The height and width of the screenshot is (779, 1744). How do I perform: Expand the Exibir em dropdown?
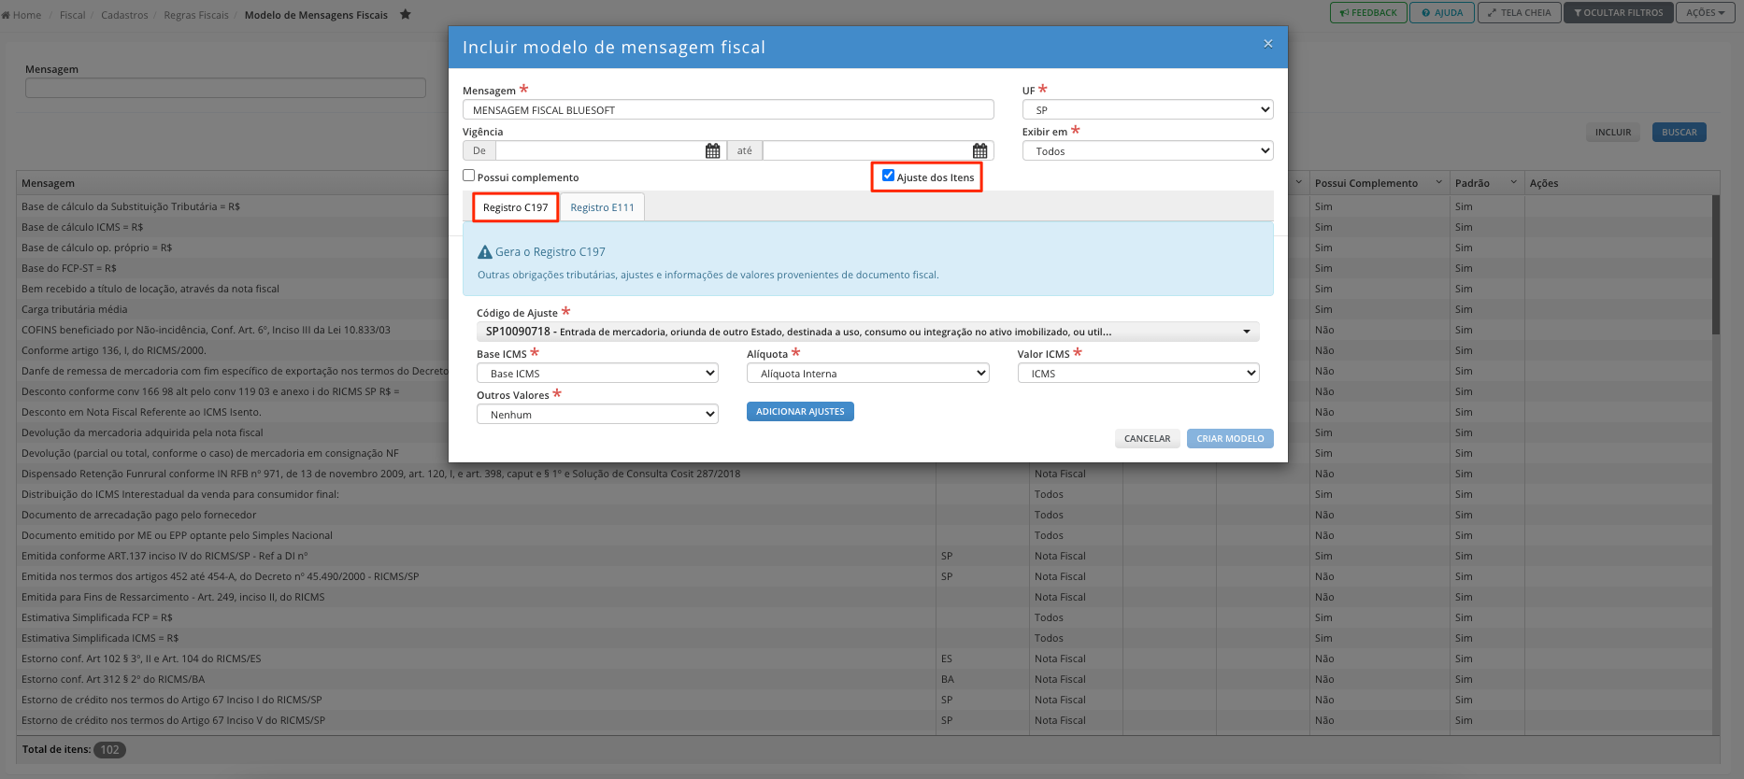pyautogui.click(x=1148, y=151)
